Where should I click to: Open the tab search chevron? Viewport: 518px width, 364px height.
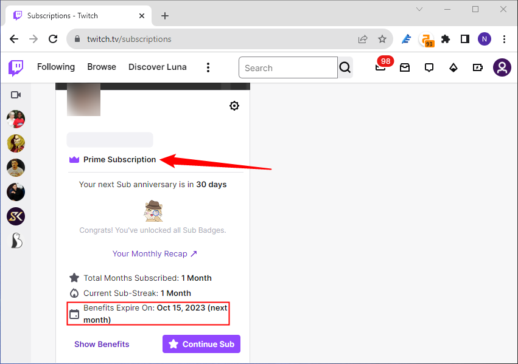pos(419,9)
